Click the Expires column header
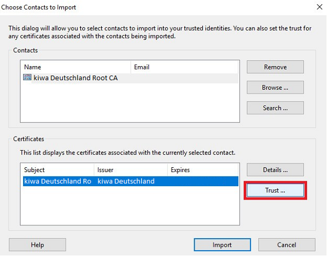Viewport: 327px width, 256px height. tap(203, 169)
